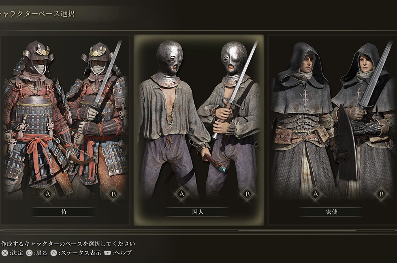Open the highlighted prisoner character card
The width and height of the screenshot is (397, 263).
(199, 130)
